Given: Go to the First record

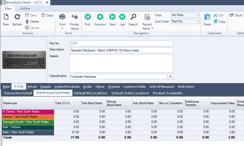Looking at the screenshot, I should coord(87,19).
